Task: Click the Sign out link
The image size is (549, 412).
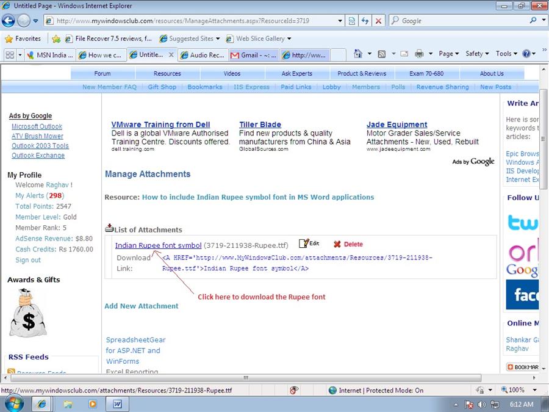Action: click(28, 260)
